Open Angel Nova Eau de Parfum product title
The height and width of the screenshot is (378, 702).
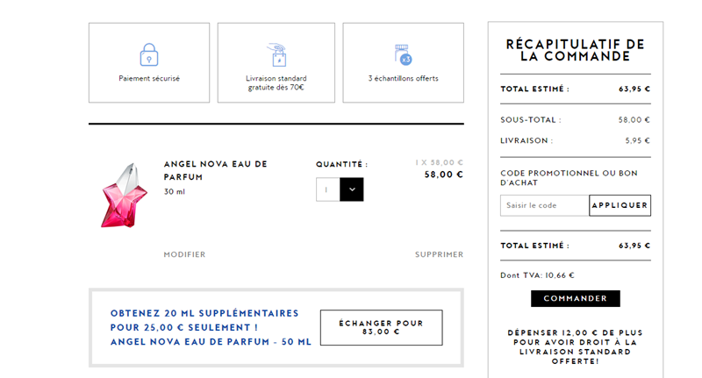pyautogui.click(x=215, y=170)
